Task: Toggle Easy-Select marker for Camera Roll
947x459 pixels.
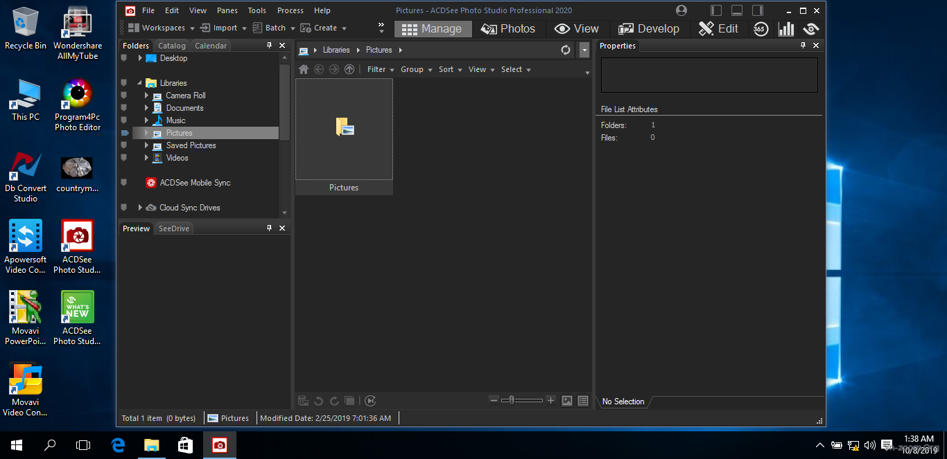Action: (x=124, y=96)
